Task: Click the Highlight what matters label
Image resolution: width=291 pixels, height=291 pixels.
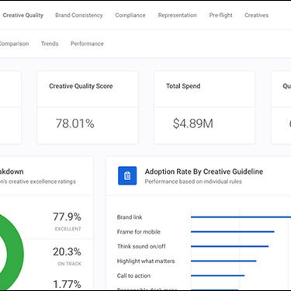Action: pos(146,261)
